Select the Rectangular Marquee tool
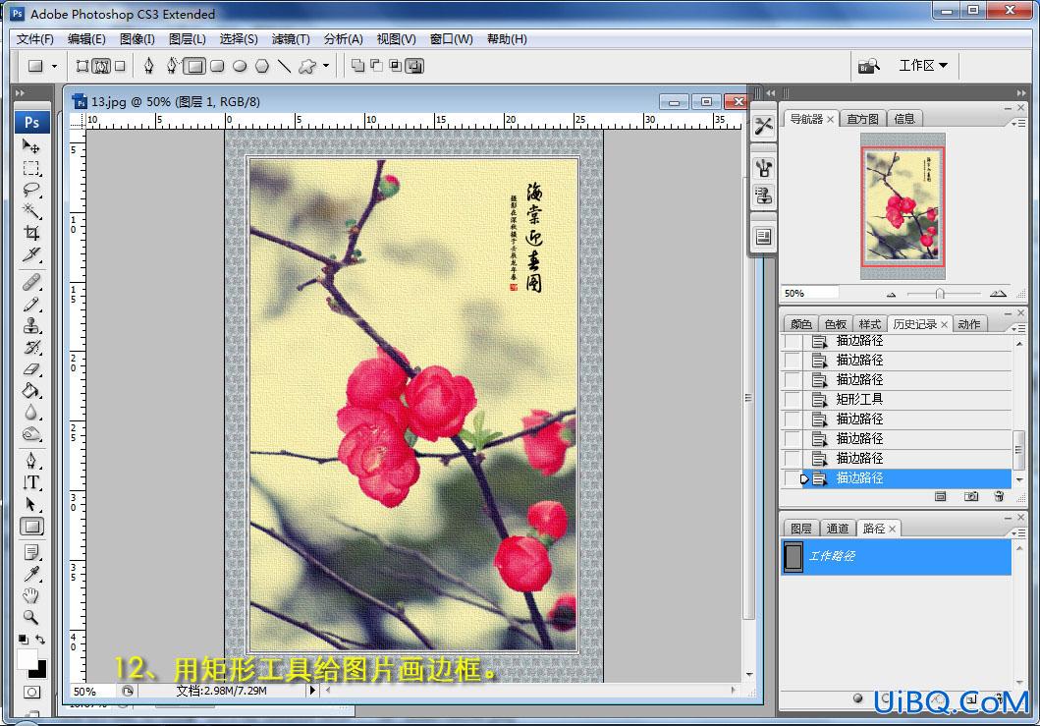The image size is (1040, 726). tap(31, 168)
